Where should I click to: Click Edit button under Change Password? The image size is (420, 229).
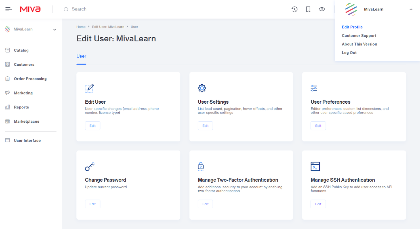pos(93,204)
